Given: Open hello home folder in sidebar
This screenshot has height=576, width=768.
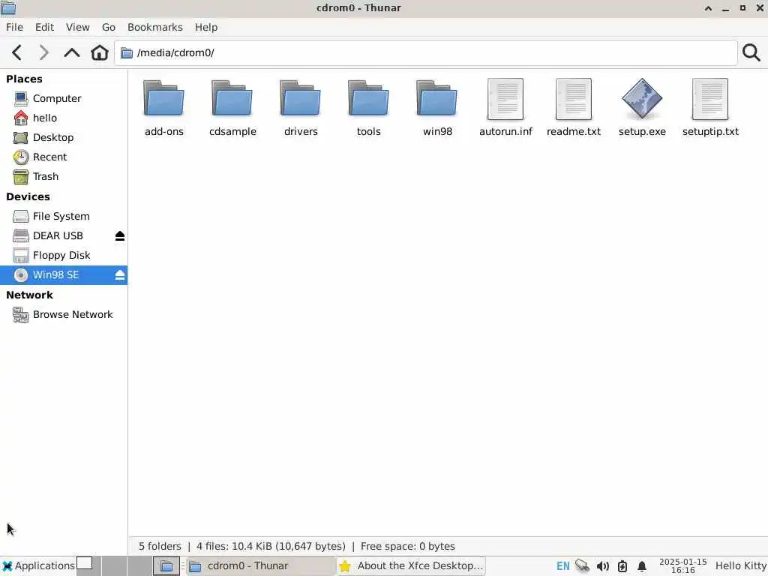Looking at the screenshot, I should tap(64, 118).
